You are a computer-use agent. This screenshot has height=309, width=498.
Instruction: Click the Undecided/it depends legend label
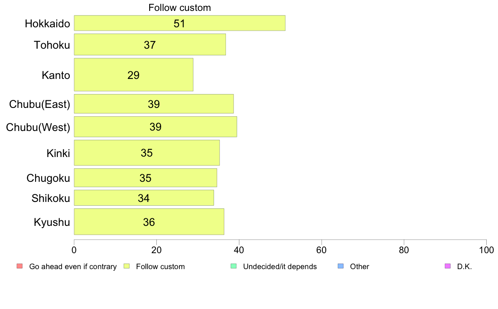[280, 266]
